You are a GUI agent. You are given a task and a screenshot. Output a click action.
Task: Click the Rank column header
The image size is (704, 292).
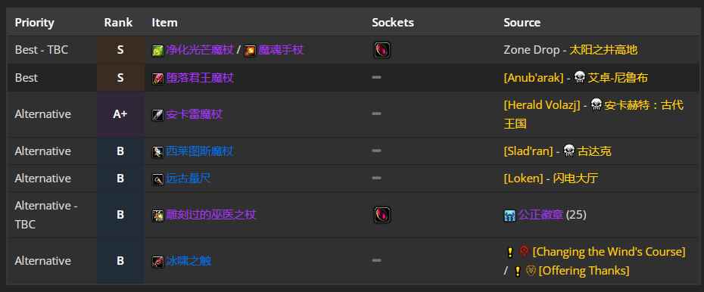pos(119,23)
